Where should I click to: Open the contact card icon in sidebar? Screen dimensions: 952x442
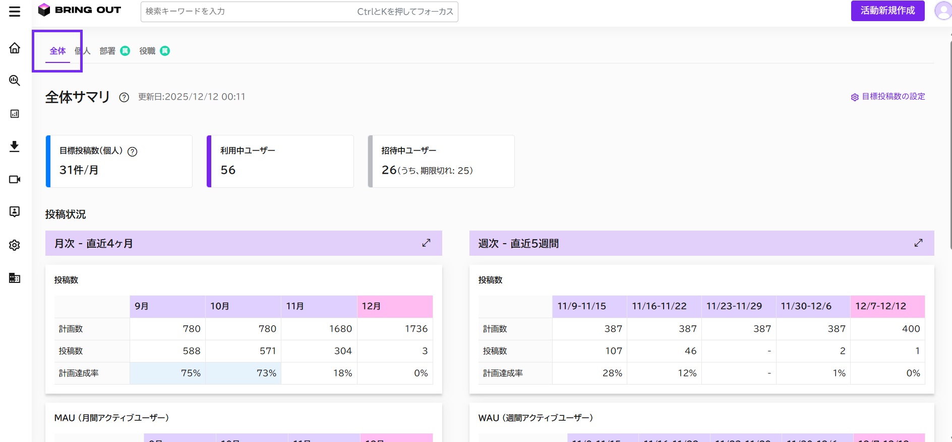pos(15,212)
